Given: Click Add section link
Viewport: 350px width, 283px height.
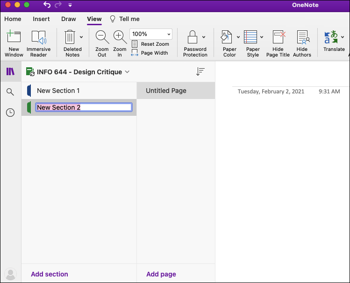Looking at the screenshot, I should (x=50, y=274).
